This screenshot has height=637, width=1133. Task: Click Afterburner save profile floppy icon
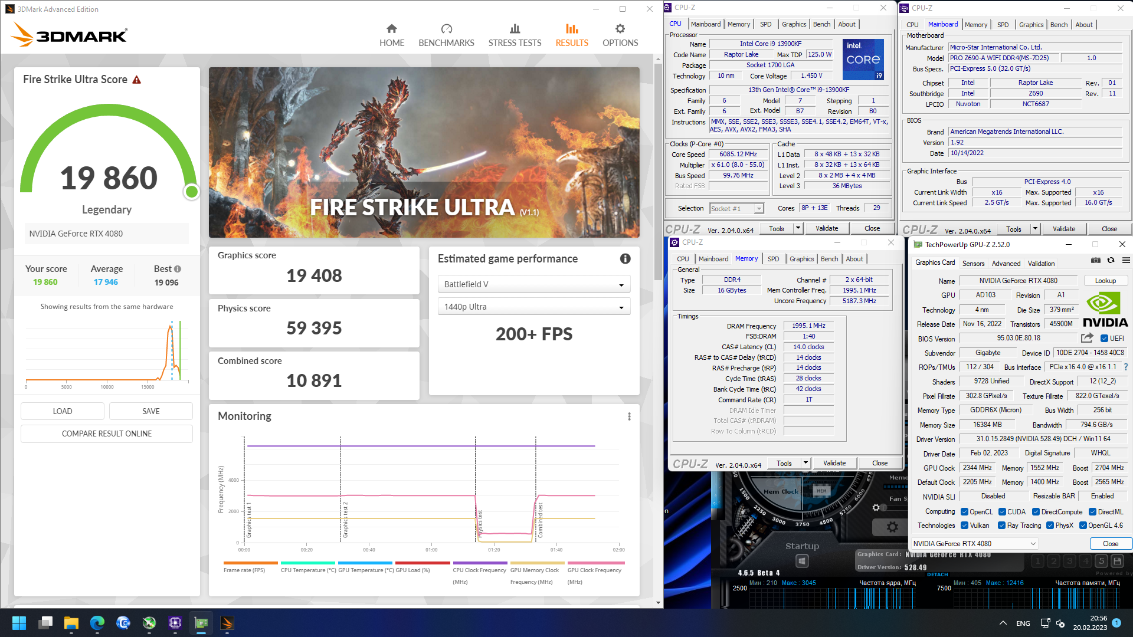point(1117,561)
